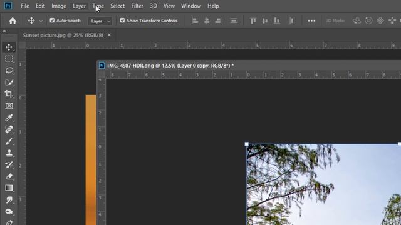
Task: Click the 3D orbit camera icon
Action: [x=357, y=21]
